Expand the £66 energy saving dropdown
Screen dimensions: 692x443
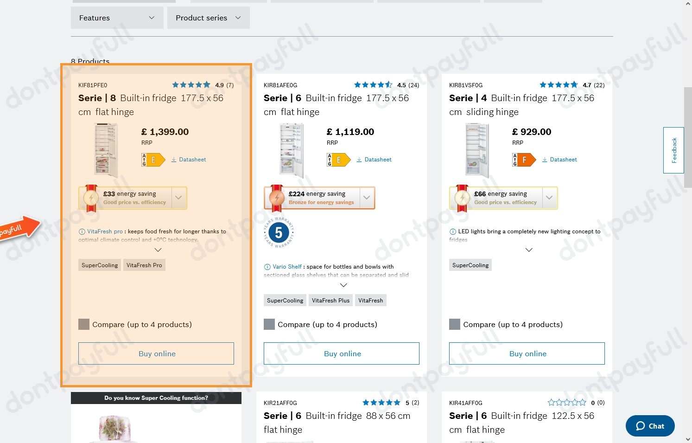550,198
